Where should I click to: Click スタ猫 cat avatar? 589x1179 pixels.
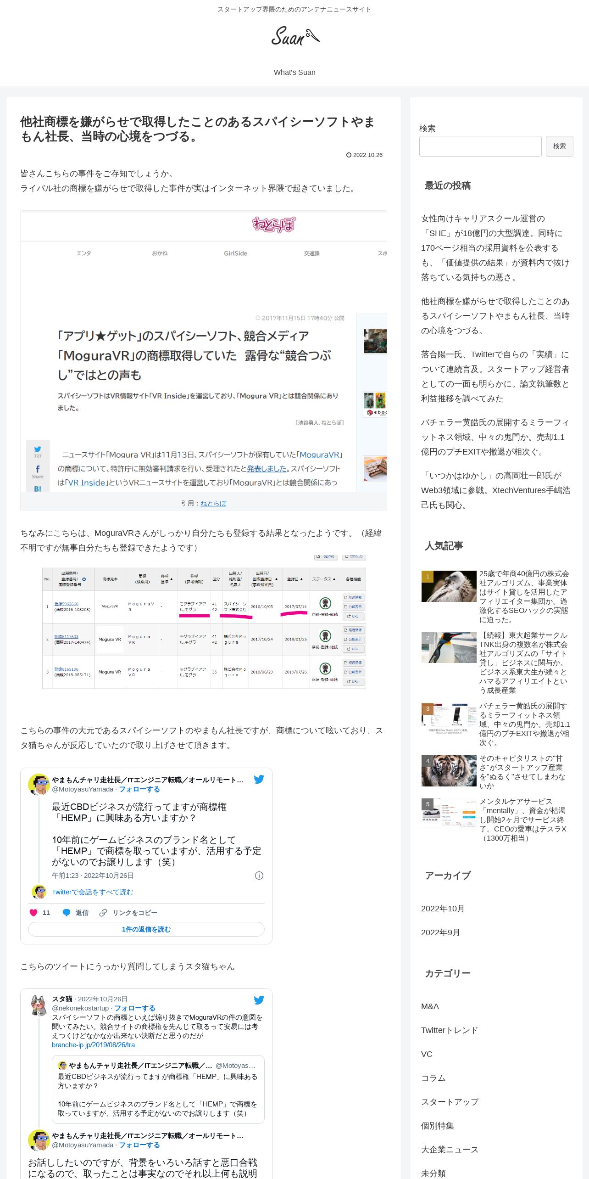(x=39, y=1005)
